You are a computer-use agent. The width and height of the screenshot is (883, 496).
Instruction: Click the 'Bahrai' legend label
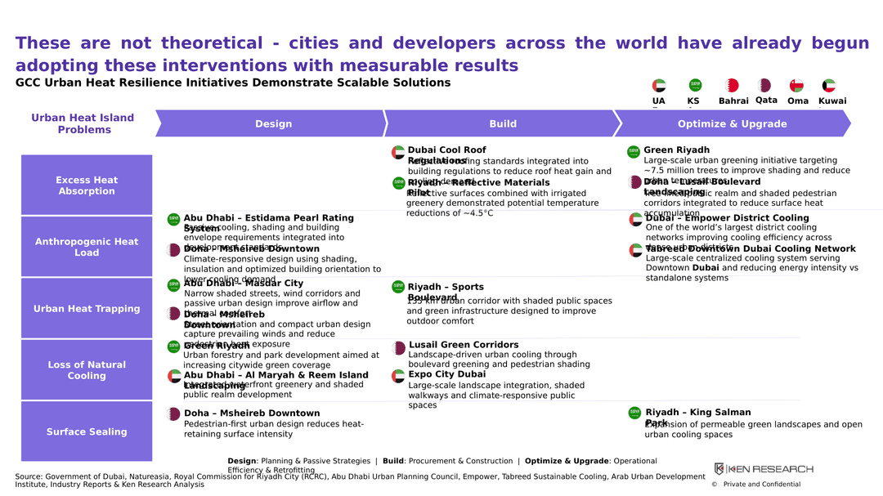pyautogui.click(x=733, y=101)
